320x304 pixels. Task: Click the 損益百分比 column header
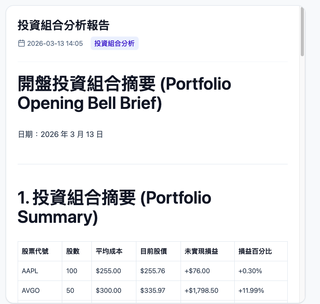[x=254, y=251]
